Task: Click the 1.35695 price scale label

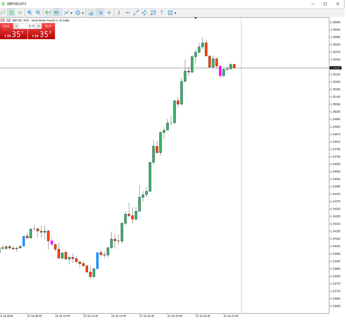Action: pyautogui.click(x=335, y=22)
